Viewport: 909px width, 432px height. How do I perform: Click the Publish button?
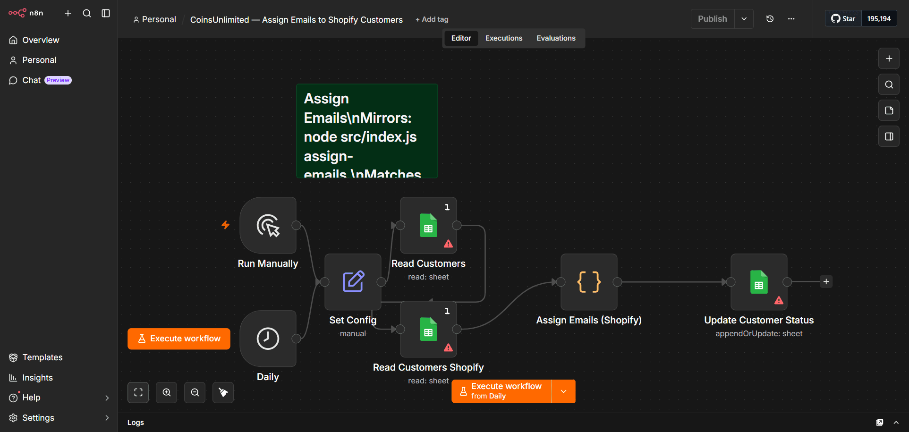(x=713, y=19)
